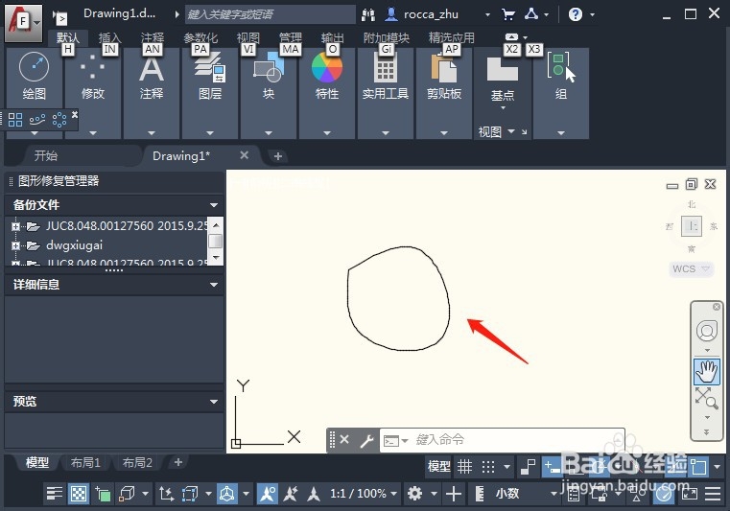Open the 组 (Group) panel
Image resolution: width=730 pixels, height=511 pixels.
tap(561, 93)
